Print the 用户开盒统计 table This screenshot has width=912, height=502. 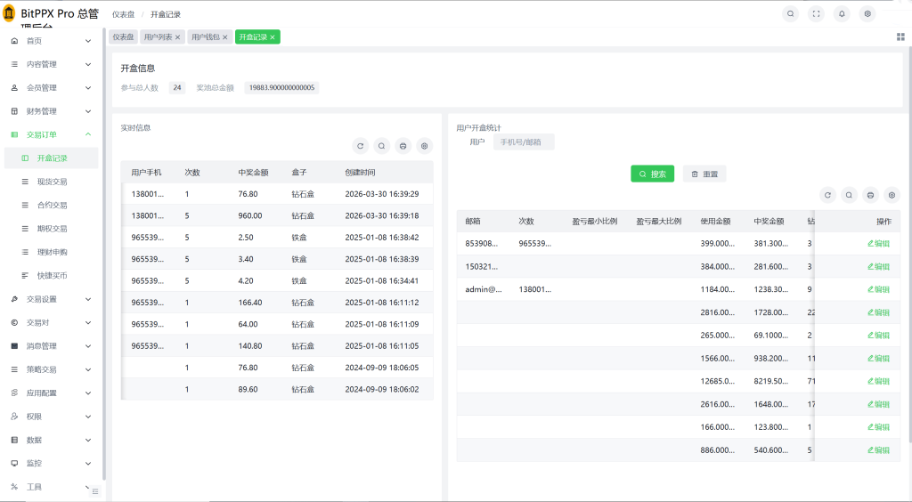[x=871, y=195]
